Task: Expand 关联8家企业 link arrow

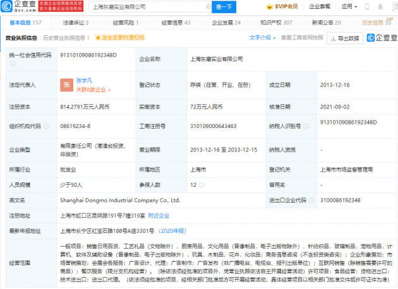Action: point(109,90)
